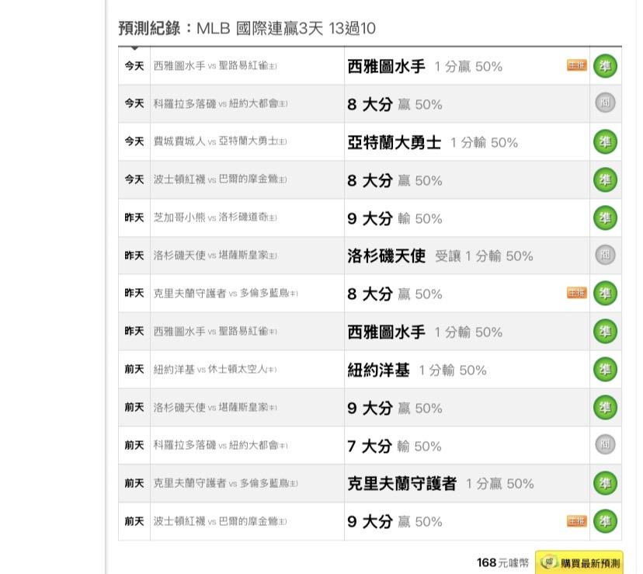This screenshot has width=643, height=574.
Task: Click the 購買最新預測 button
Action: [579, 562]
